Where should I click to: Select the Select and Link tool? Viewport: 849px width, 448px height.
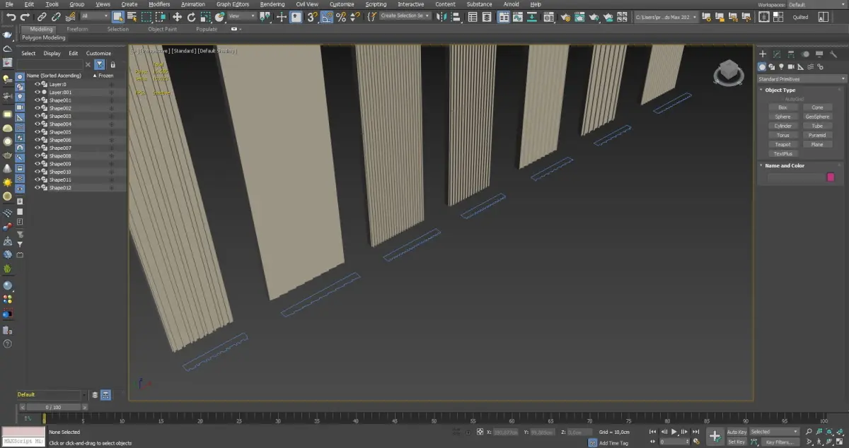tap(42, 16)
